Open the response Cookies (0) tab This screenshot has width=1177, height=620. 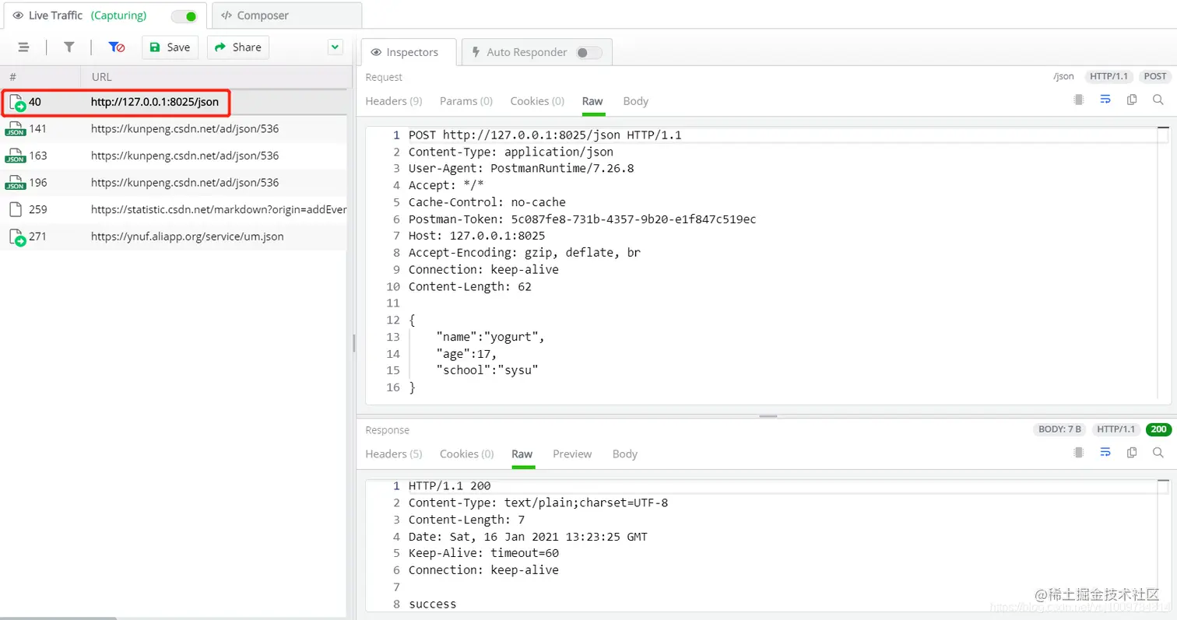(x=467, y=454)
